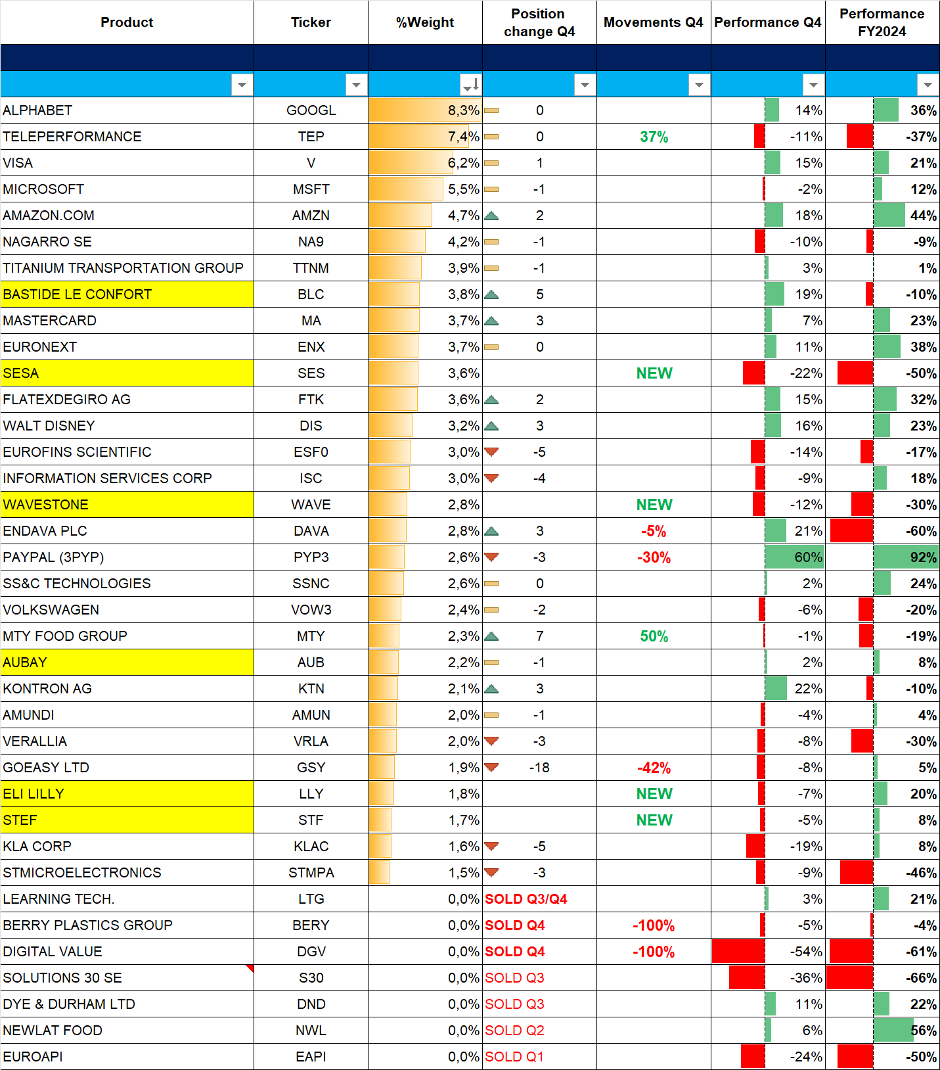This screenshot has width=940, height=1070.
Task: Click the down arrow in INFORMATION SERVICES CORP row
Action: pyautogui.click(x=491, y=478)
